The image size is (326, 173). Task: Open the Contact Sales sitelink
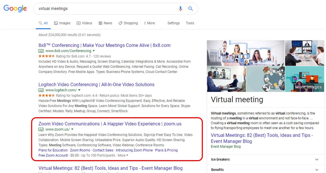pyautogui.click(x=103, y=150)
